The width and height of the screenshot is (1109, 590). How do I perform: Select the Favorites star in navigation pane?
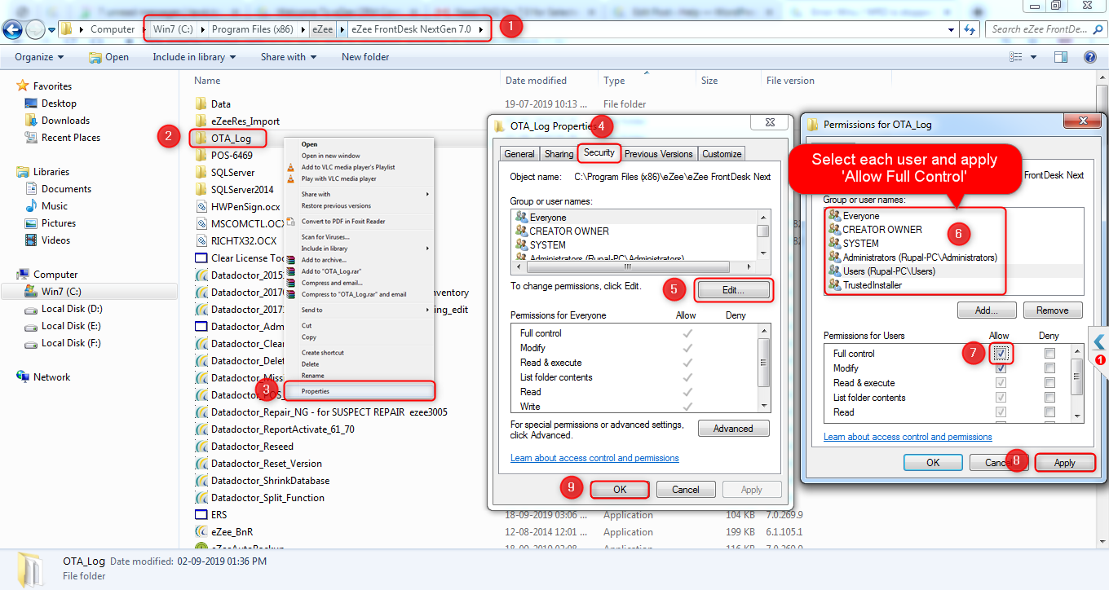coord(24,86)
